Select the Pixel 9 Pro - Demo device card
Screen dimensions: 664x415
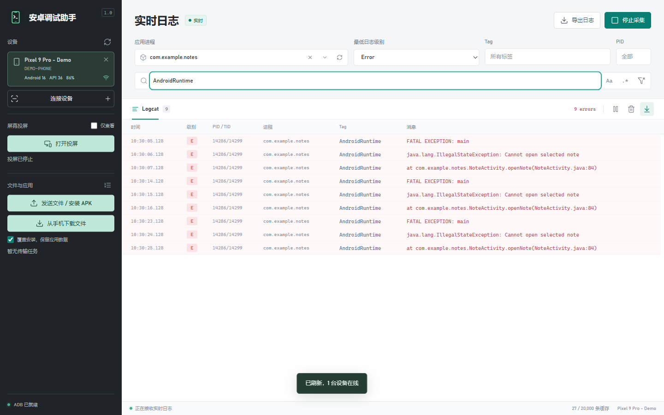pos(61,69)
